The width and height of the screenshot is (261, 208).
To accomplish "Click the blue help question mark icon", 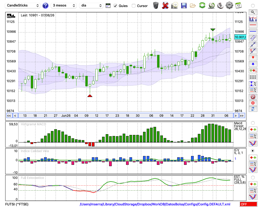I will click(x=45, y=6).
